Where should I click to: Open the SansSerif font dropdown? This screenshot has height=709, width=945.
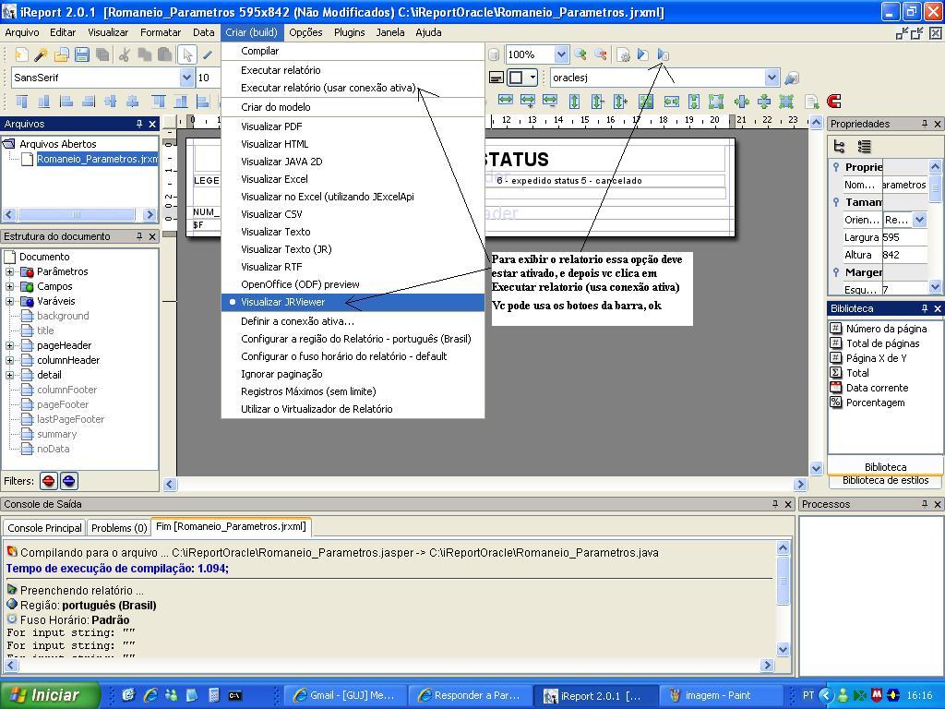coord(186,78)
